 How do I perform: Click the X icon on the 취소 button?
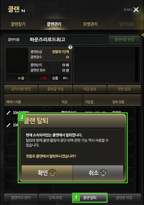pos(103,173)
